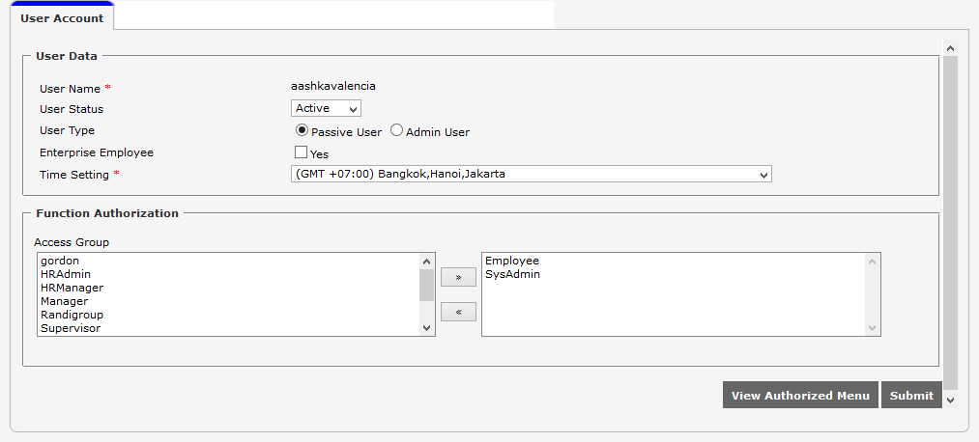Click the page scrollbar up arrow
Screen dimensions: 979x442
tap(950, 47)
